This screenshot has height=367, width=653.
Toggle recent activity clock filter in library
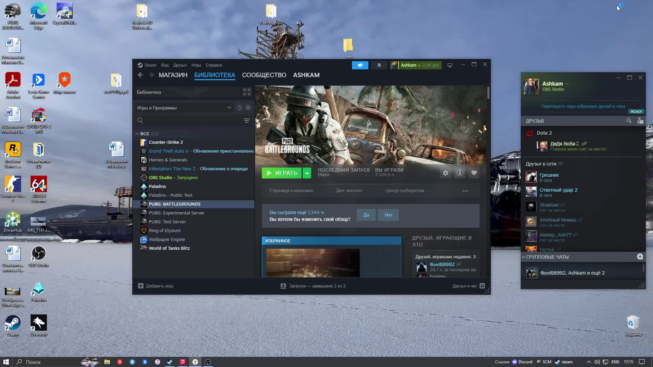click(x=239, y=108)
